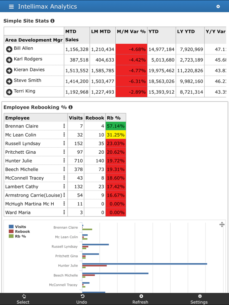Expand the Steve Smith row
229x305 pixels.
pos(9,81)
